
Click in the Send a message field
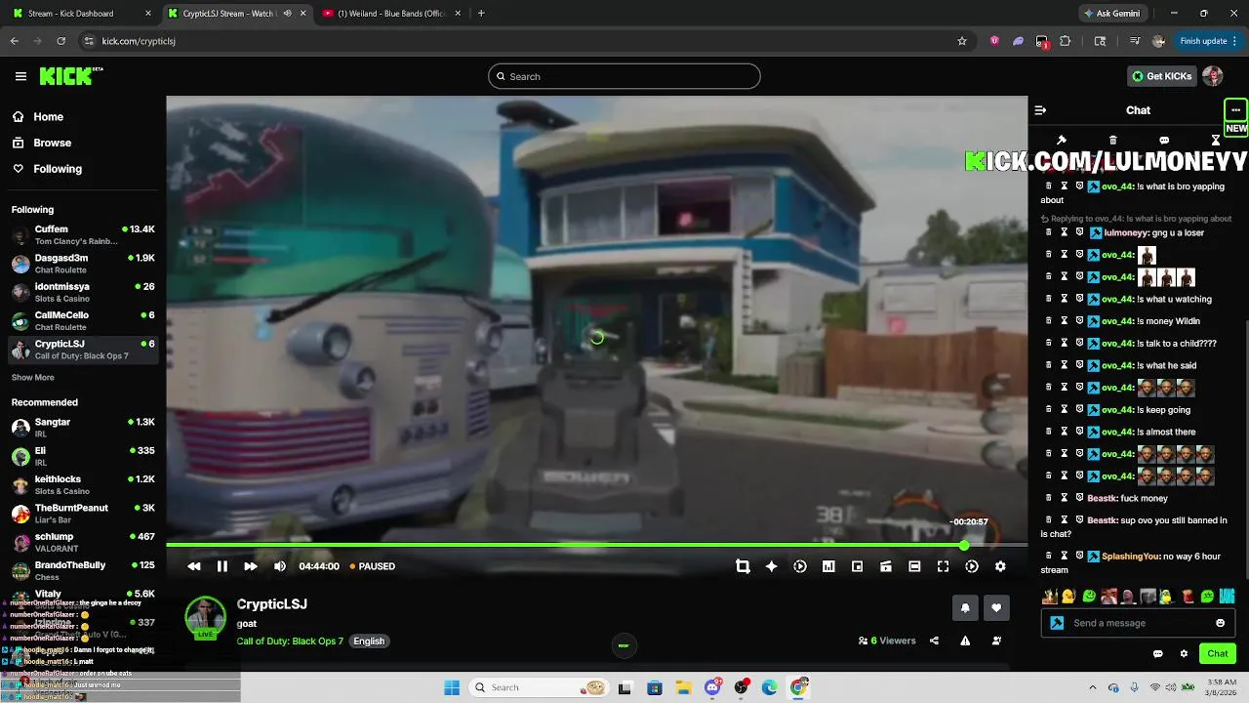coord(1137,623)
